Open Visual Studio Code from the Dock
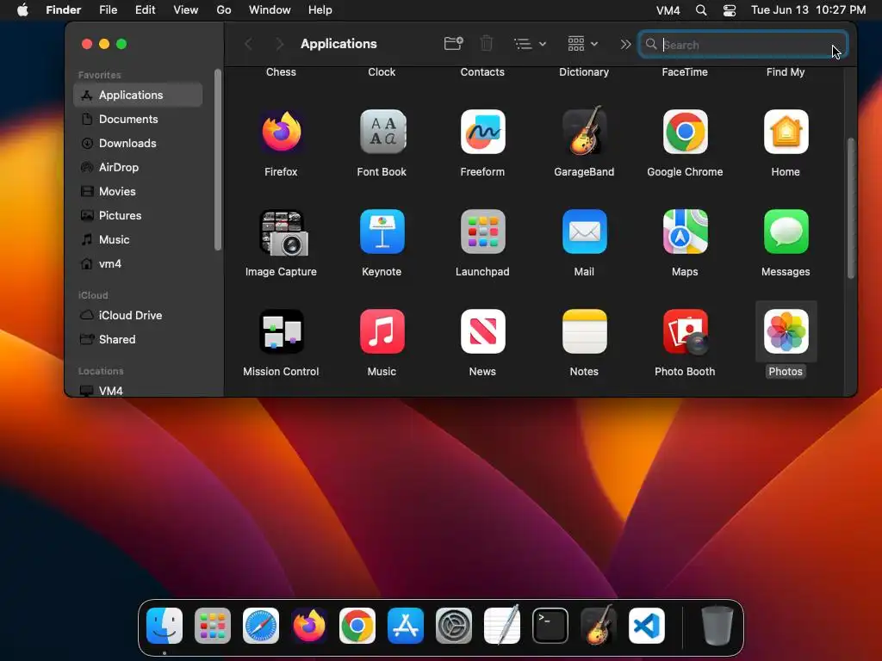Image resolution: width=882 pixels, height=661 pixels. coord(647,626)
